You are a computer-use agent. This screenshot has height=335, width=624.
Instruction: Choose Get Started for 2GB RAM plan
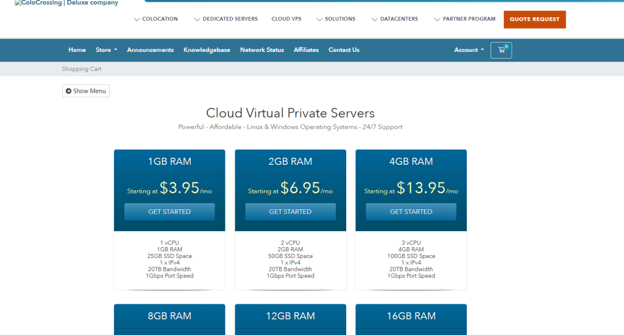290,212
